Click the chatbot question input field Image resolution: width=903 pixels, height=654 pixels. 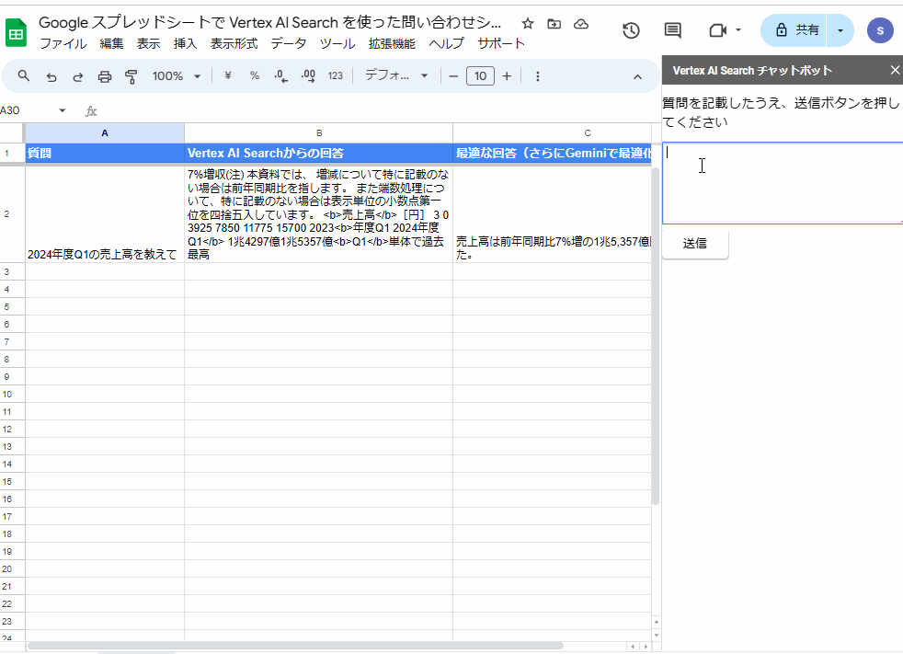(782, 184)
